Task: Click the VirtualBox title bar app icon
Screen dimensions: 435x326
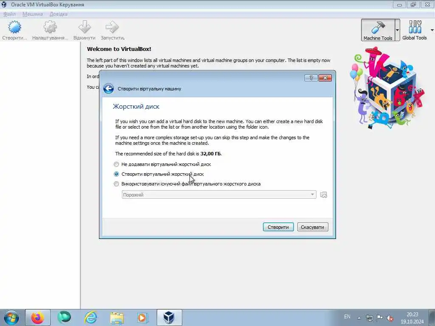Action: (4, 4)
